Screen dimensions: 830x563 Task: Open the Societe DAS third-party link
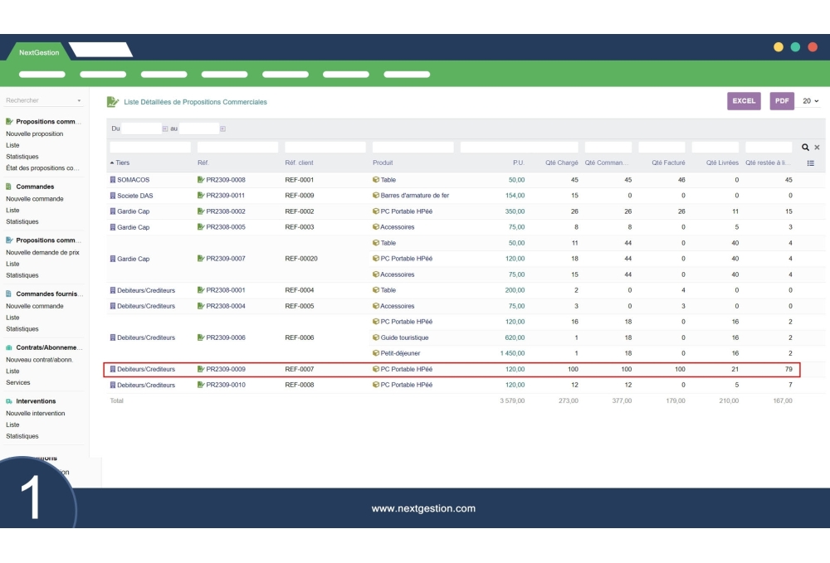(134, 196)
